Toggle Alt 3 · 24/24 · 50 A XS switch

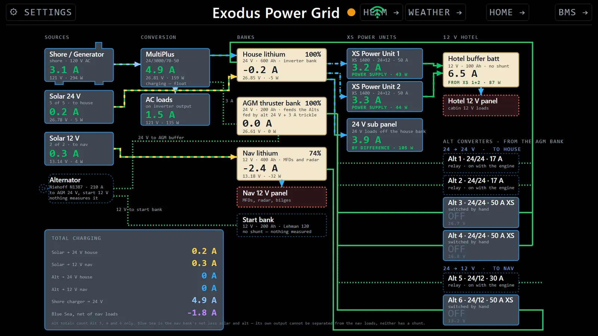[x=481, y=212]
